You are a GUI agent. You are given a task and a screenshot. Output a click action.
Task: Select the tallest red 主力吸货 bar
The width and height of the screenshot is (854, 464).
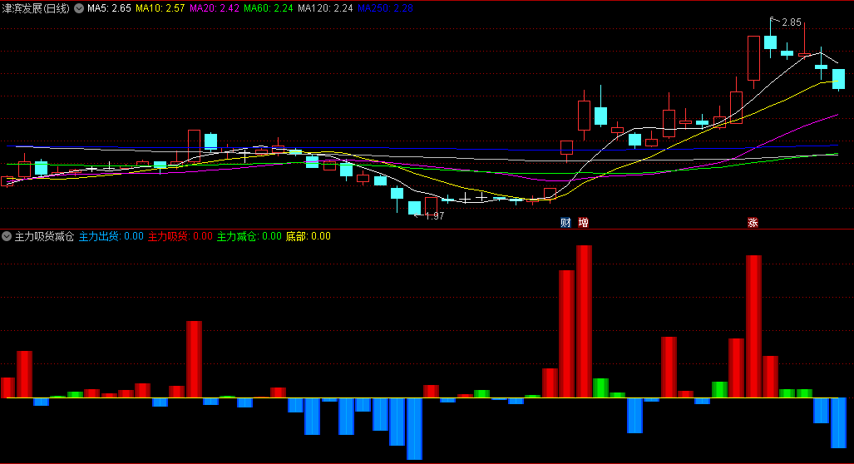coord(584,321)
